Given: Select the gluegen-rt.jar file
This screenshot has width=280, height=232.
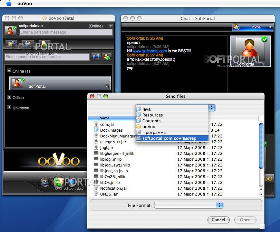Looking at the screenshot, I should coord(113,142).
